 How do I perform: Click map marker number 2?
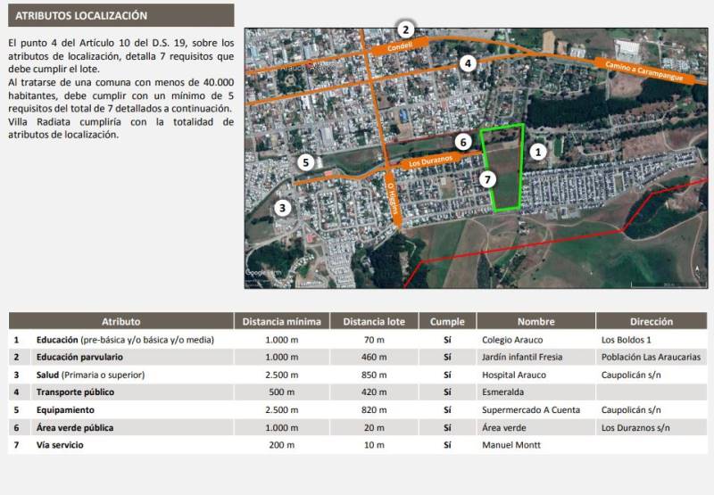[405, 30]
